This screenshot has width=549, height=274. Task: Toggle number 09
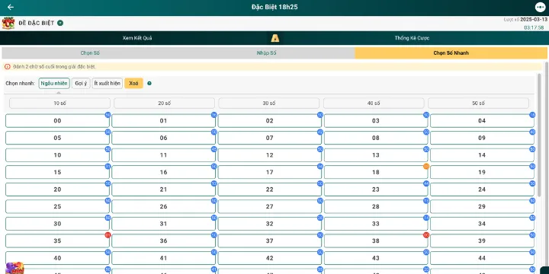482,138
